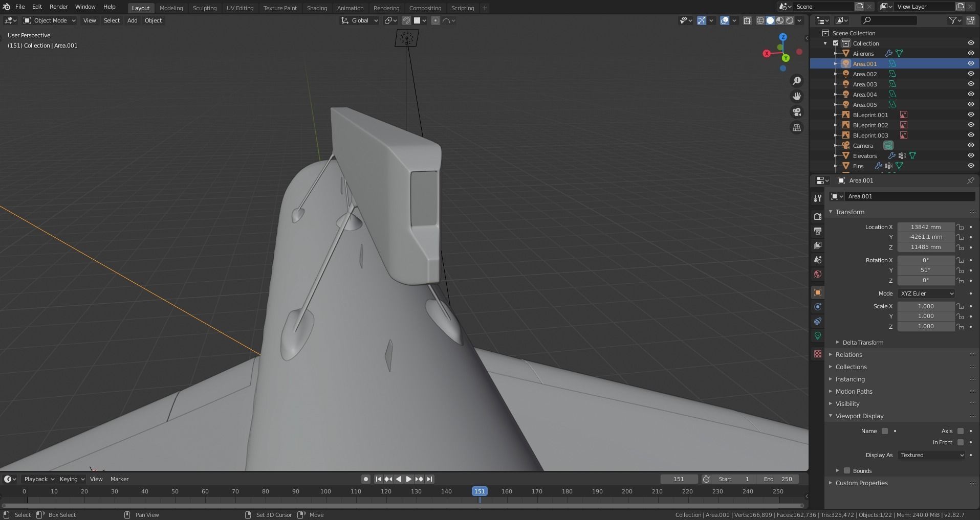Expand the Custom Properties panel
Screen dimensions: 980x520
pyautogui.click(x=861, y=483)
